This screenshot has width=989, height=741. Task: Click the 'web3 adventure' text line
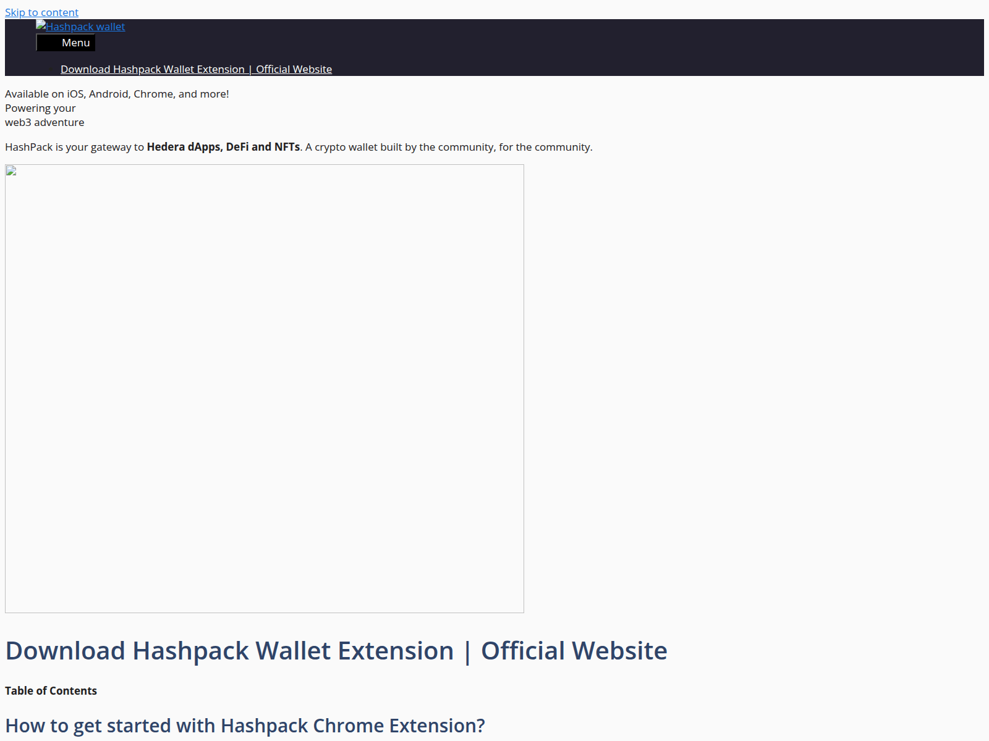click(x=45, y=122)
